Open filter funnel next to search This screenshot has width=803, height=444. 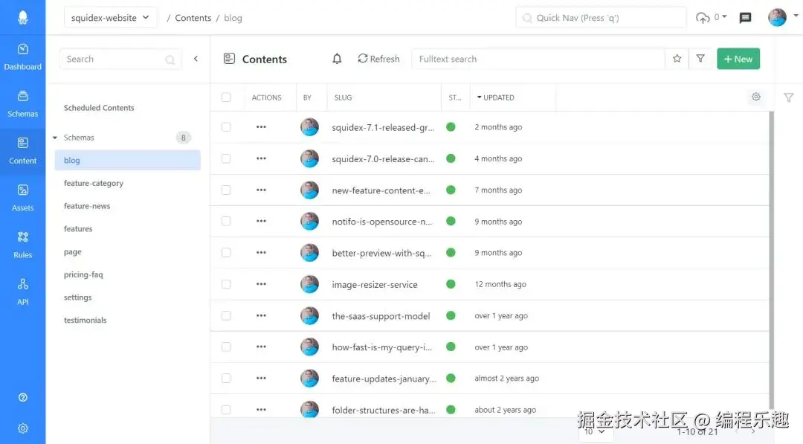(x=700, y=58)
